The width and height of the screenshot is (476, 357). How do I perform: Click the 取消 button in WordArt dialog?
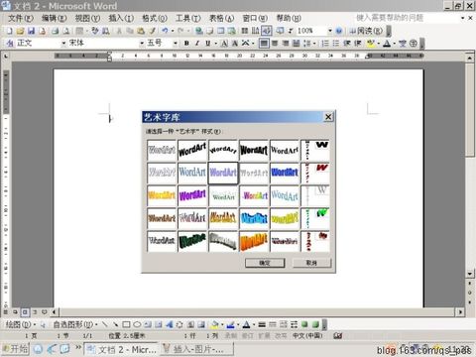(311, 263)
